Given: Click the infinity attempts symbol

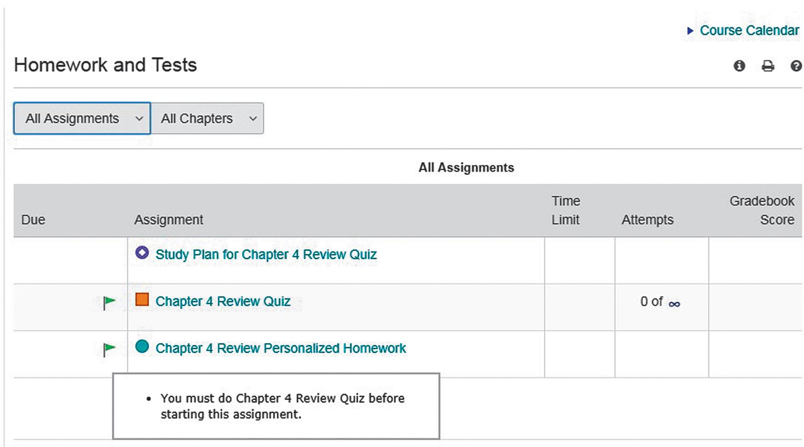Looking at the screenshot, I should coord(674,304).
